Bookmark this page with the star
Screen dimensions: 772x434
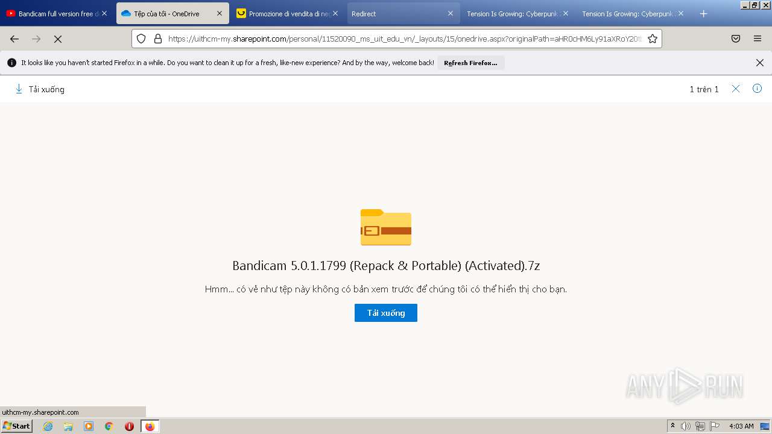coord(652,39)
